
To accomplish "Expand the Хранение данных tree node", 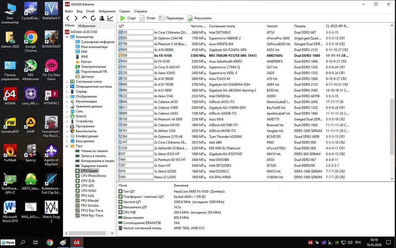I will [x=67, y=106].
